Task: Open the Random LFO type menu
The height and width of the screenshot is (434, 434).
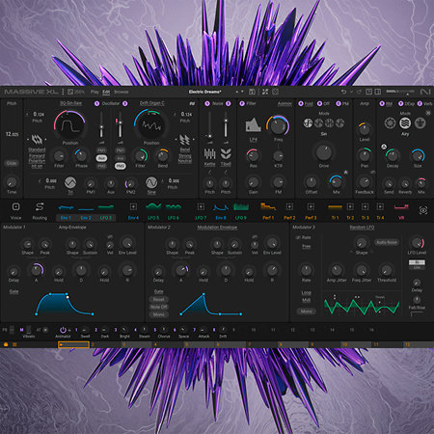Action: tap(362, 228)
